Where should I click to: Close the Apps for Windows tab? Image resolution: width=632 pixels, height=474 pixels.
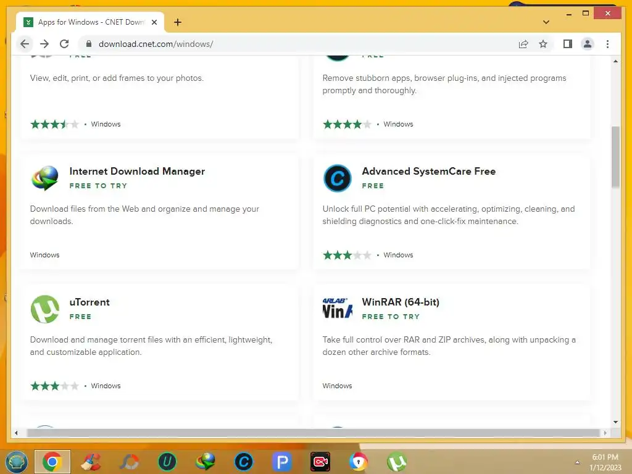pyautogui.click(x=154, y=22)
